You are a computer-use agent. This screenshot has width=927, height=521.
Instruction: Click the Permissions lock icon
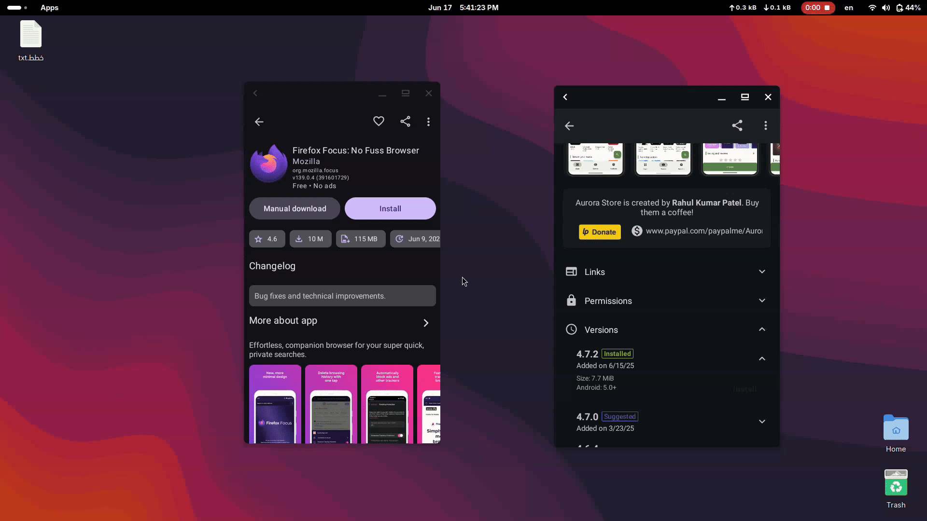click(571, 301)
